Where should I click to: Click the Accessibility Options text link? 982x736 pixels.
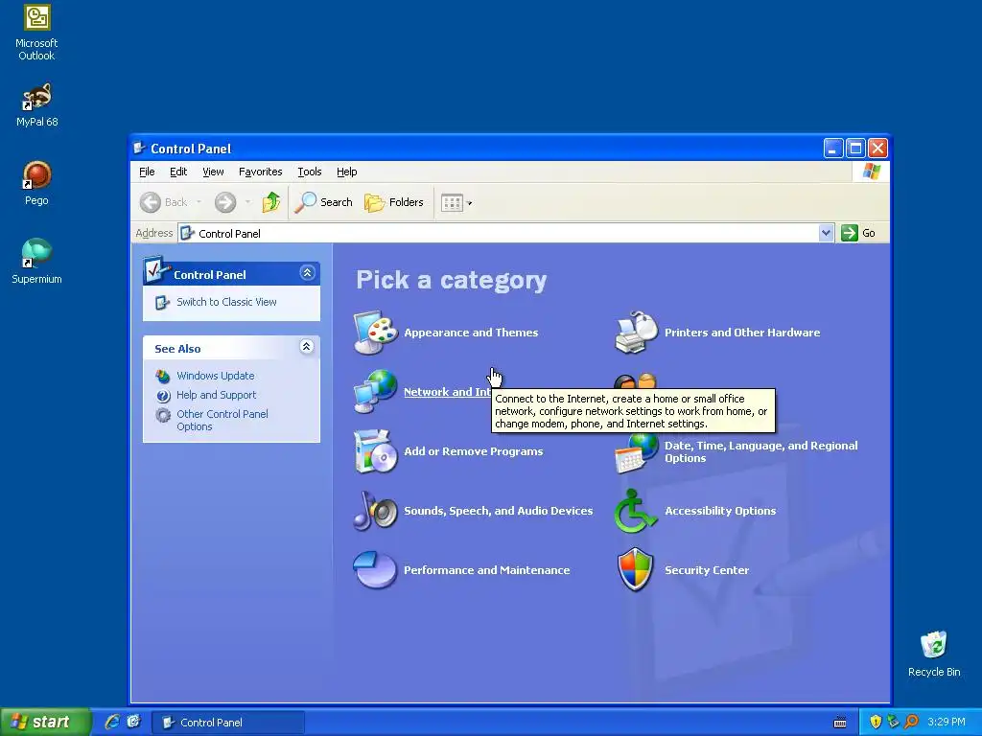pyautogui.click(x=720, y=511)
